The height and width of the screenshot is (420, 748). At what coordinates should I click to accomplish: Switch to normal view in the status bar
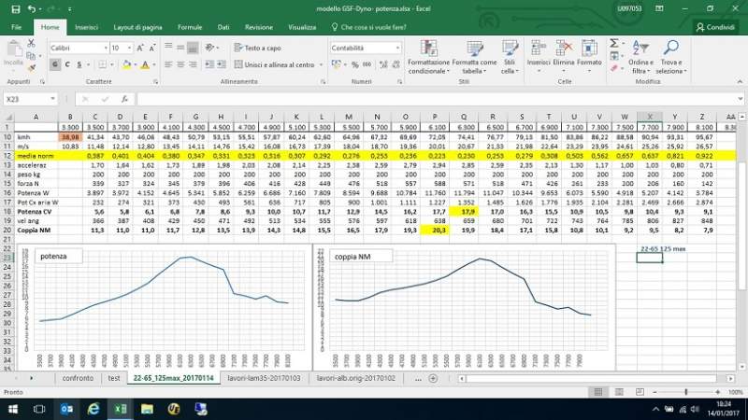pyautogui.click(x=597, y=392)
